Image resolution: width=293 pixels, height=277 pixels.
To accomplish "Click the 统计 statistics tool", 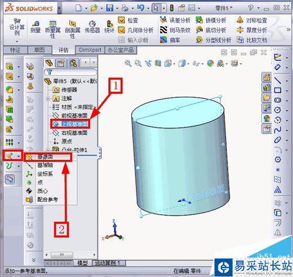I will pos(110,27).
